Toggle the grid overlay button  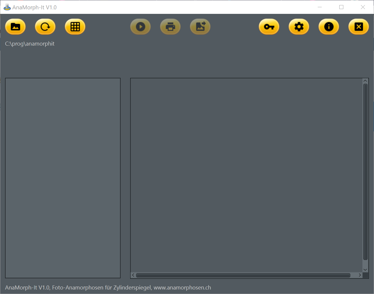click(75, 27)
